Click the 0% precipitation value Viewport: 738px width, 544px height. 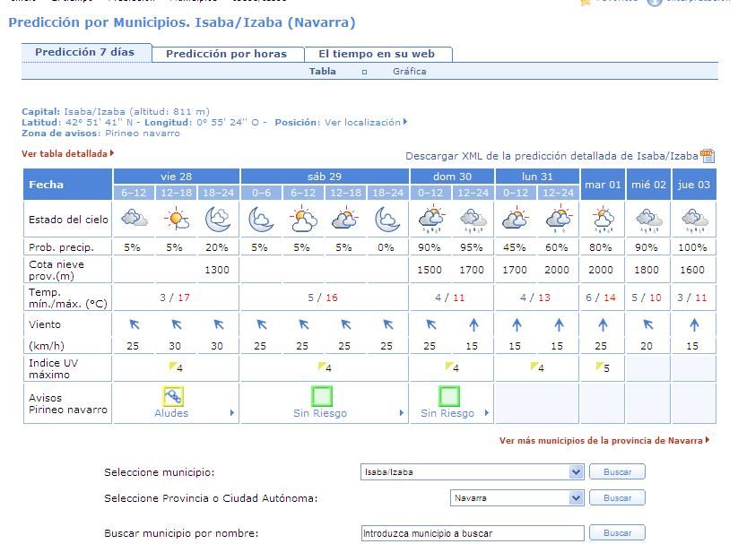(x=386, y=247)
